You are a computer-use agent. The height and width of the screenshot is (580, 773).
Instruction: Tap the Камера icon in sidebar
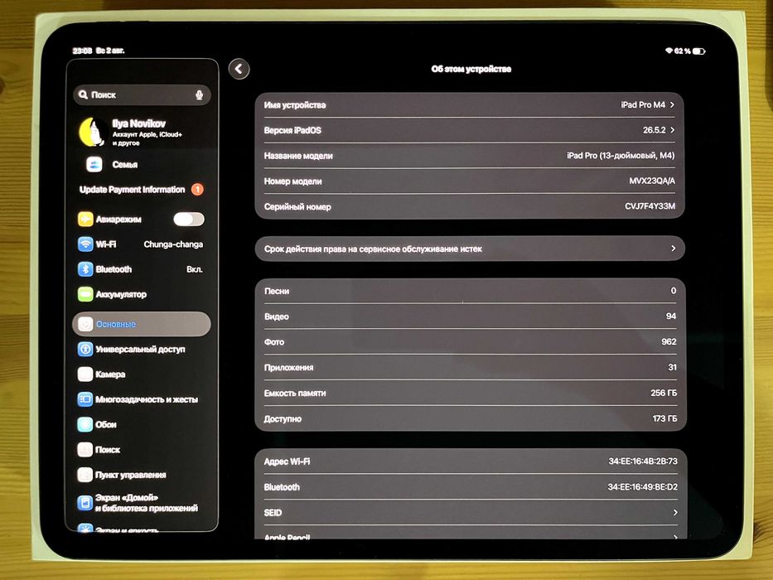85,375
